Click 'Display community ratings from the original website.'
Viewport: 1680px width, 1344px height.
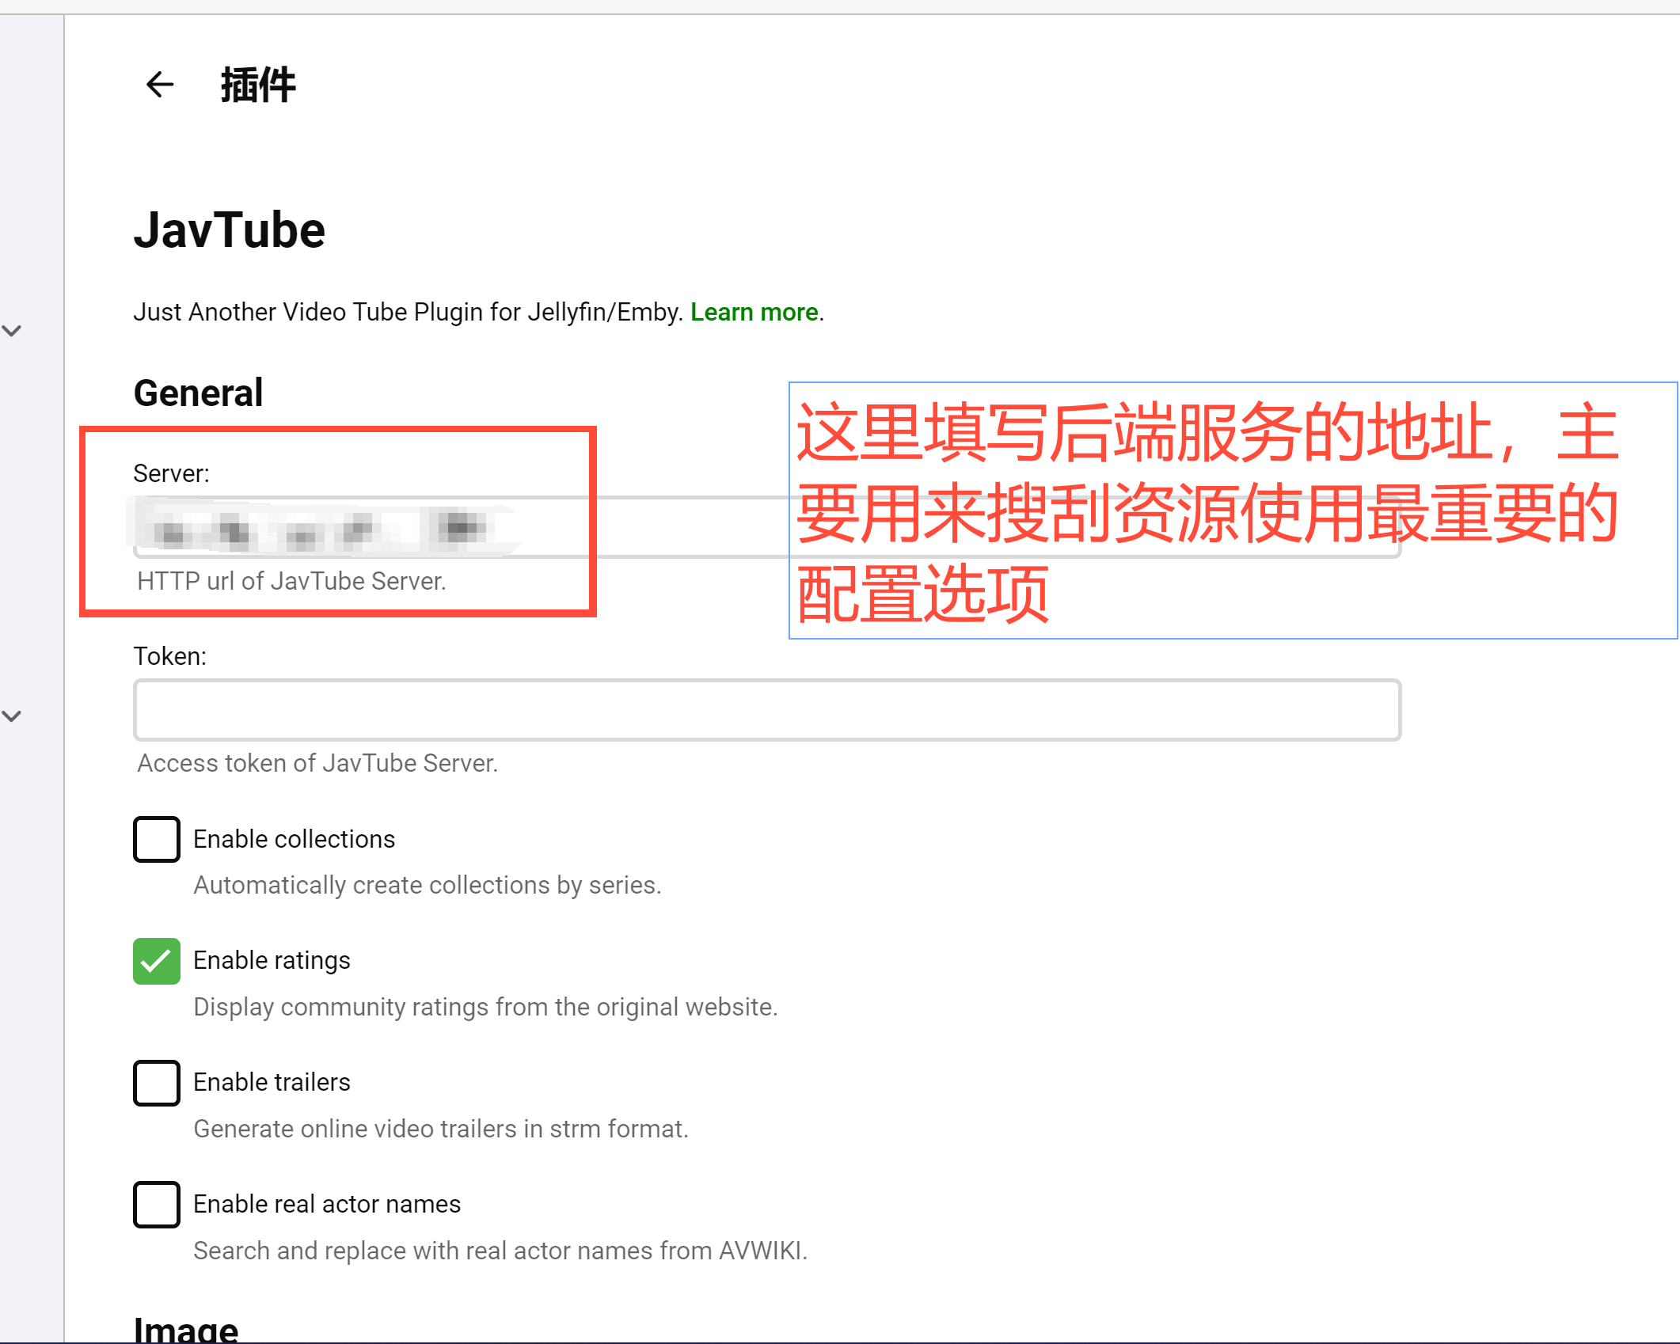(485, 1008)
